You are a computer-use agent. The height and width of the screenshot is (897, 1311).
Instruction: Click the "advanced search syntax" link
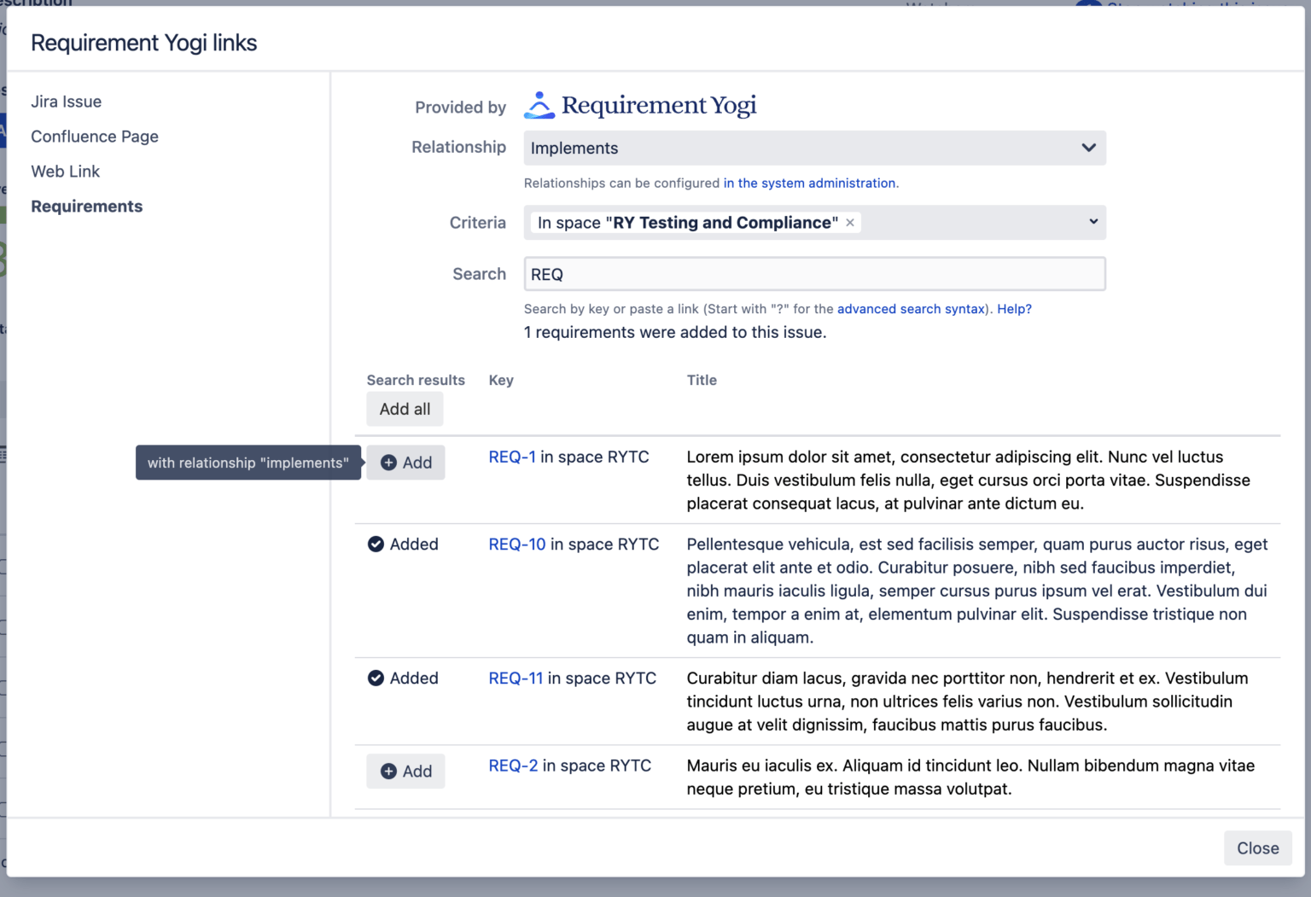coord(910,309)
